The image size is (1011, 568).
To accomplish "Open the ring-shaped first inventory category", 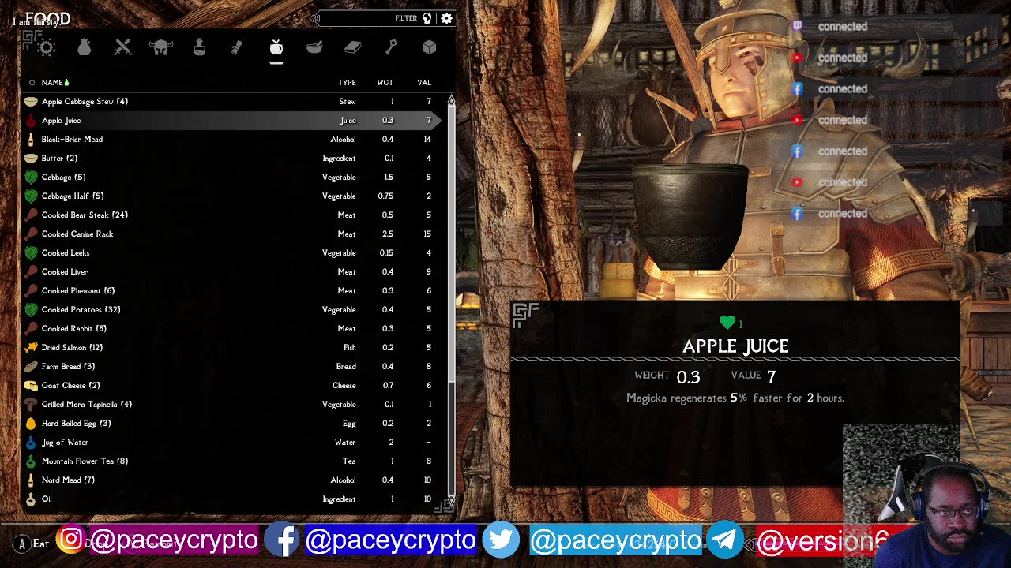I will [x=46, y=48].
